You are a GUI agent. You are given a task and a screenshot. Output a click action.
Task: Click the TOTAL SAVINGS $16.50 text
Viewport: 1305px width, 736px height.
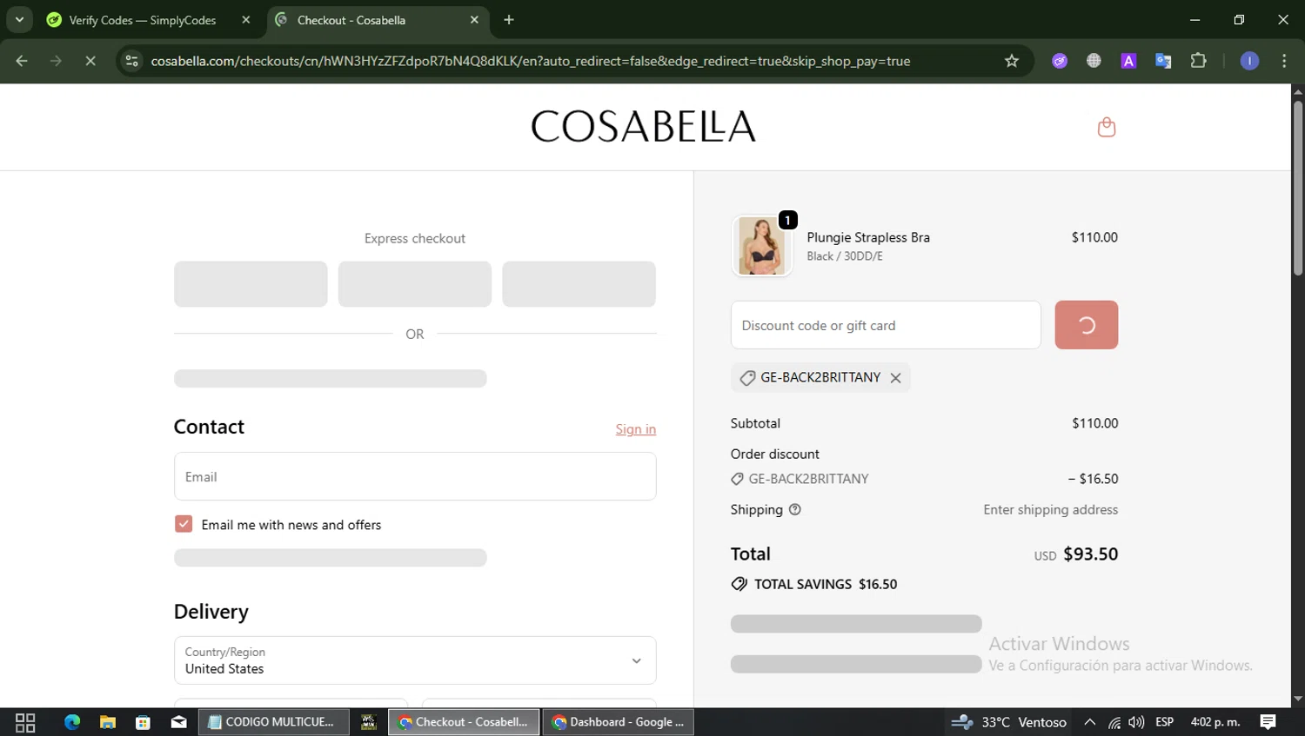pos(826,585)
